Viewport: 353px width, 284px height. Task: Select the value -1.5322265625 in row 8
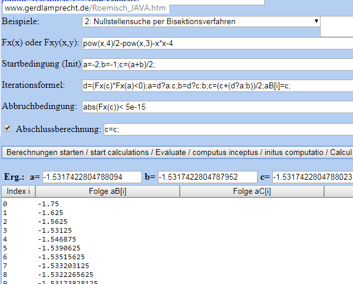coord(66,275)
